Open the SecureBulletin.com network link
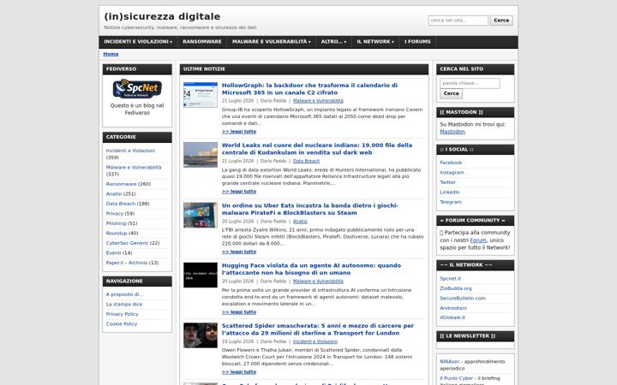617x385 pixels. pyautogui.click(x=463, y=299)
